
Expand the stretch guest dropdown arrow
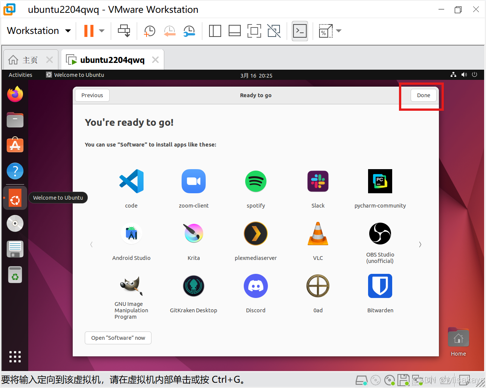(x=339, y=31)
